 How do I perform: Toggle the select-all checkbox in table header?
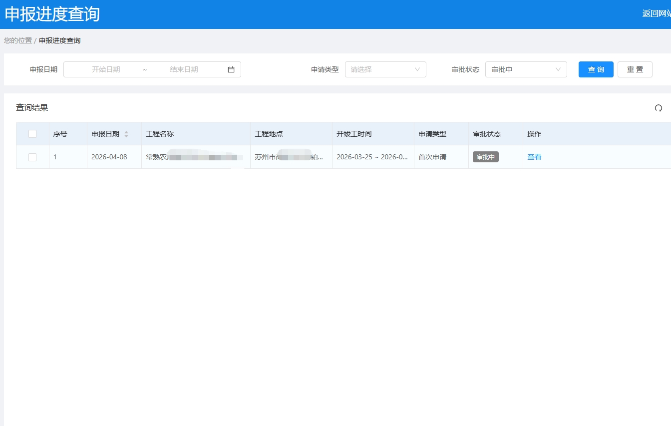click(x=32, y=134)
